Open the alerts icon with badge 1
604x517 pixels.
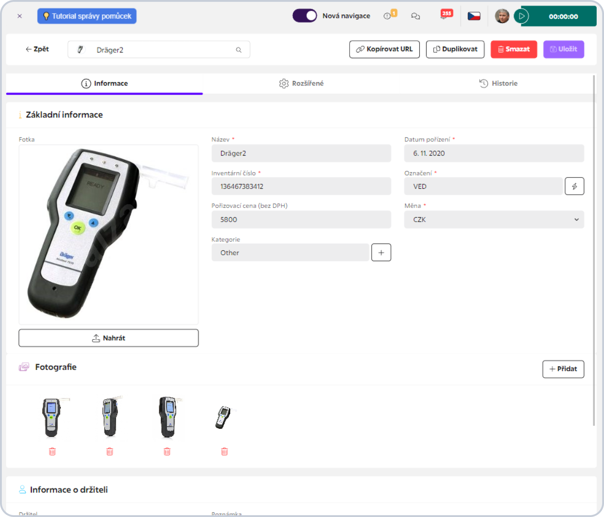coord(390,15)
